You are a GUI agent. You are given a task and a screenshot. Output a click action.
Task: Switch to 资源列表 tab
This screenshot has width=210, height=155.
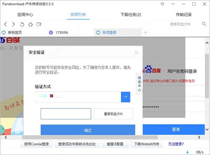78,15
